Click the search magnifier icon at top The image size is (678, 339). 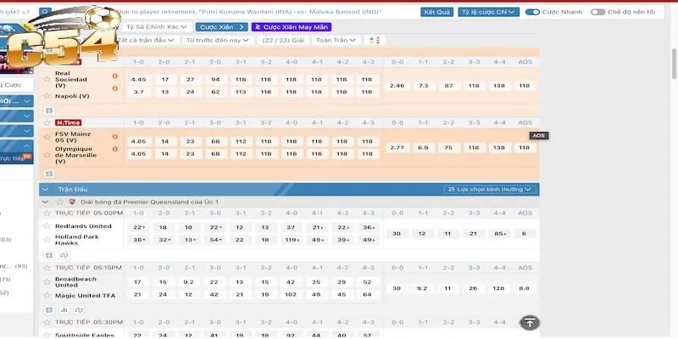(x=45, y=13)
